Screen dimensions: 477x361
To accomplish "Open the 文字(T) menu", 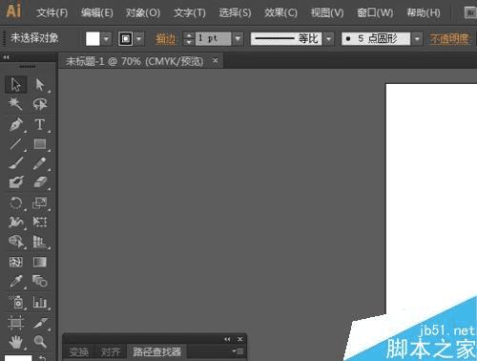I will coord(190,12).
